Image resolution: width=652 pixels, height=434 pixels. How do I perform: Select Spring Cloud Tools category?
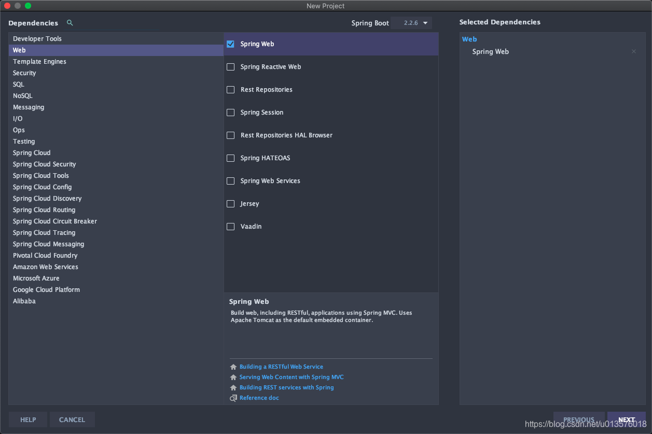point(116,176)
